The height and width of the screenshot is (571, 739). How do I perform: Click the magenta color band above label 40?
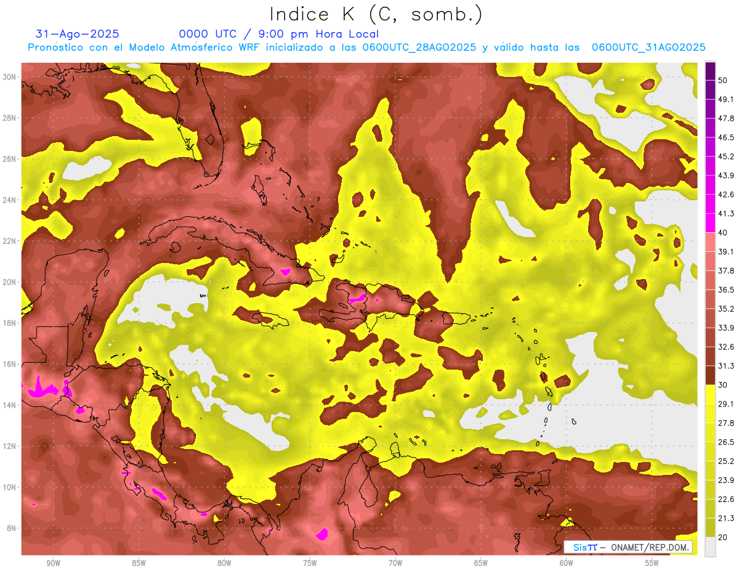click(710, 222)
